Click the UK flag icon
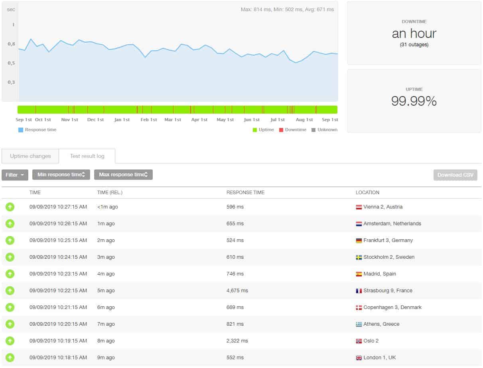Image resolution: width=483 pixels, height=368 pixels. pos(359,358)
